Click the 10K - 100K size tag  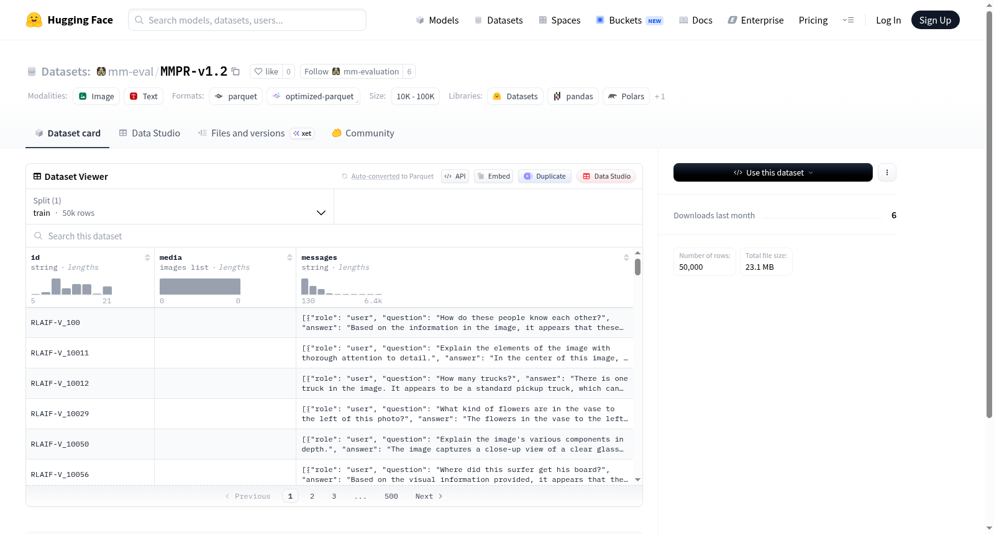tap(416, 96)
